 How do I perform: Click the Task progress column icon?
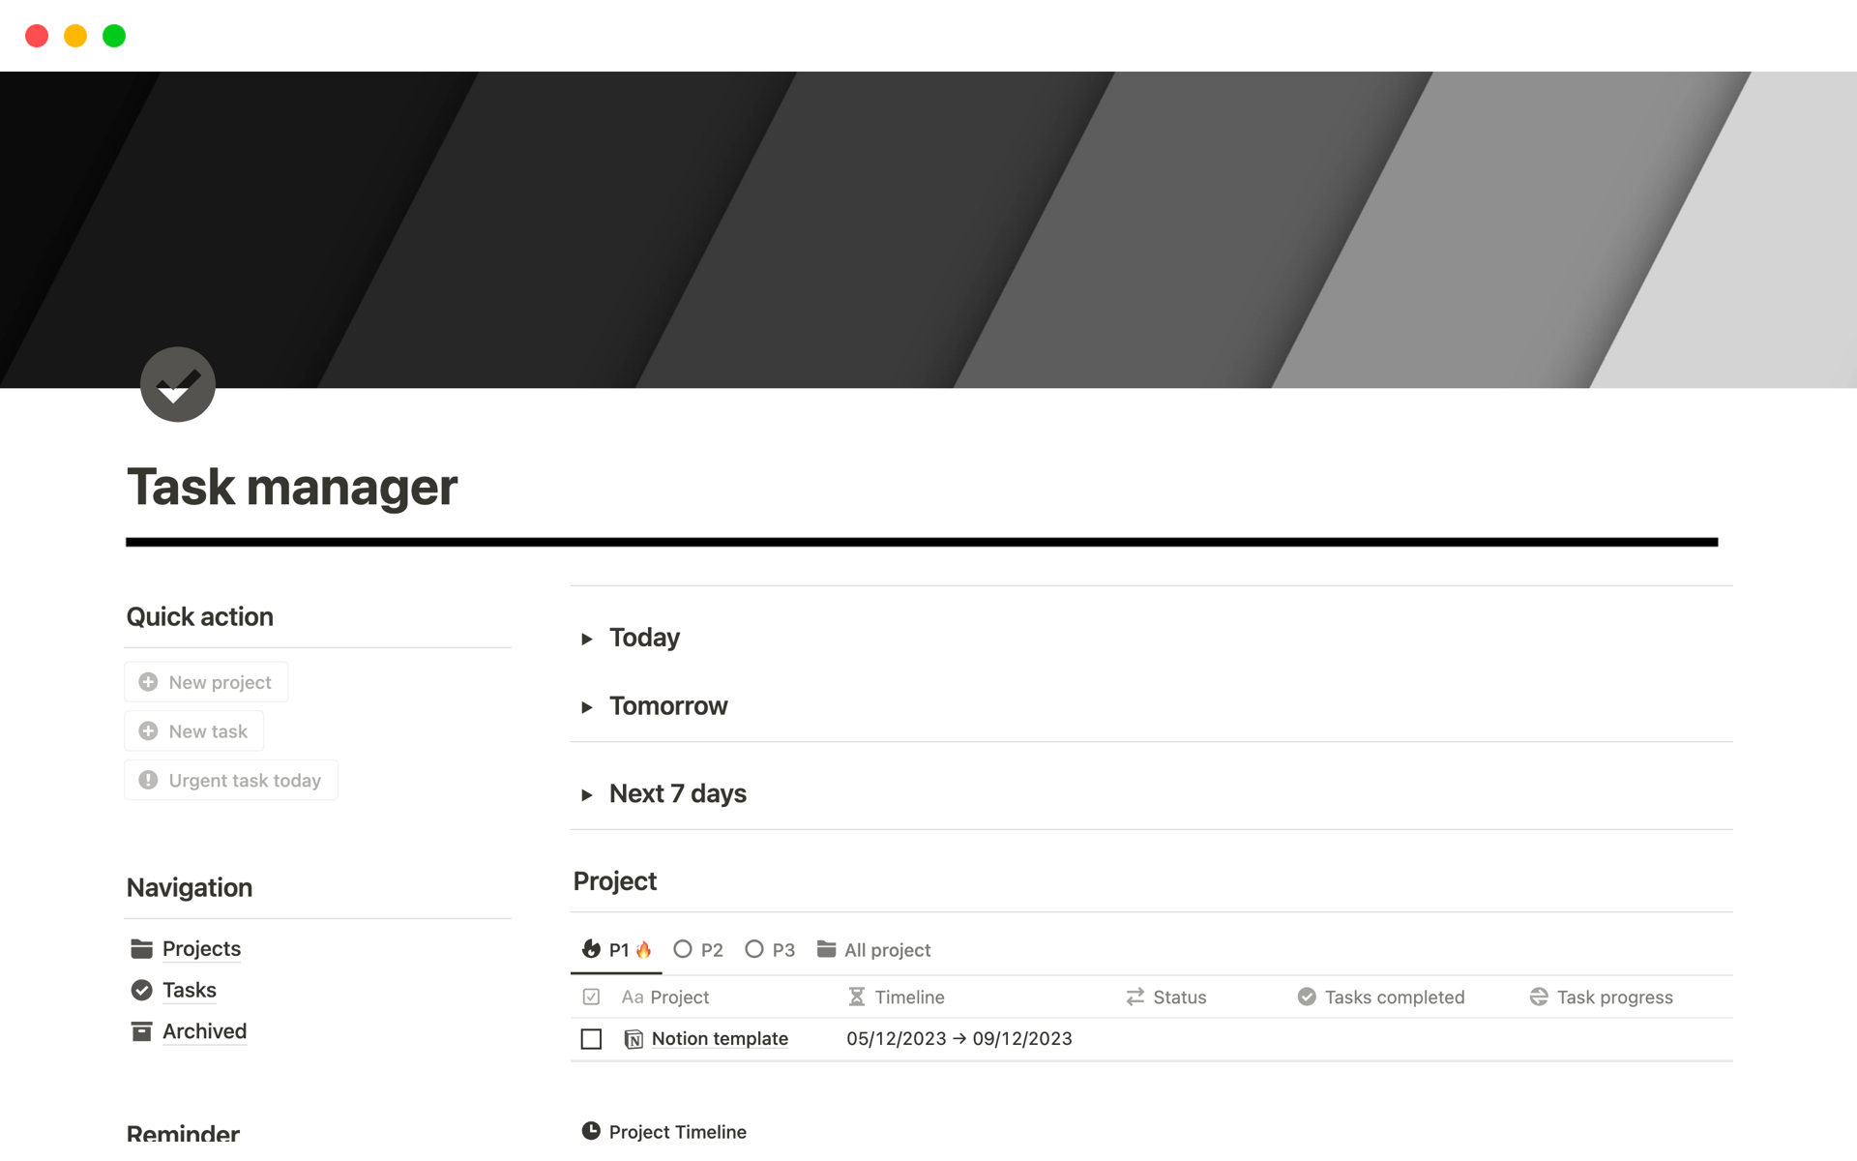click(x=1542, y=997)
